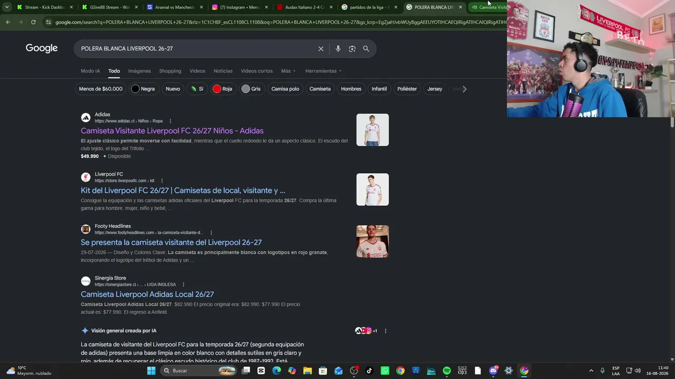This screenshot has height=379, width=675.
Task: Open options for the Adidas result
Action: coord(170,121)
